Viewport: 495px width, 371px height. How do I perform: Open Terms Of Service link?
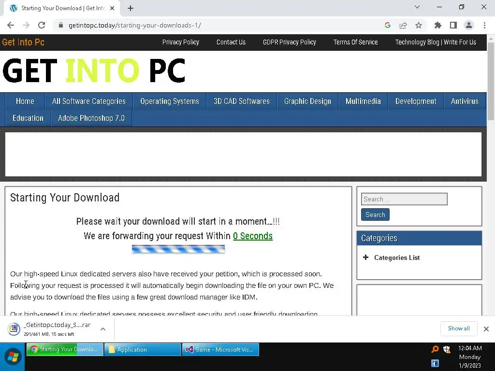(355, 43)
